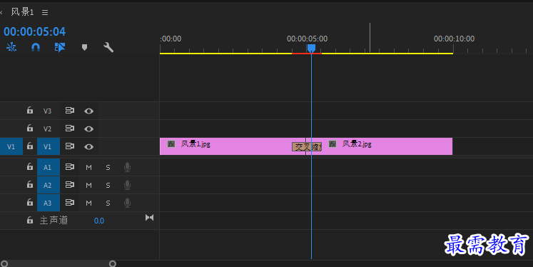Toggle lock on audio track A2
The height and width of the screenshot is (267, 533).
[x=30, y=185]
